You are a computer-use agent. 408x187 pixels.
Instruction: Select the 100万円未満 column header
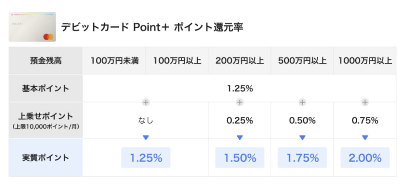114,61
